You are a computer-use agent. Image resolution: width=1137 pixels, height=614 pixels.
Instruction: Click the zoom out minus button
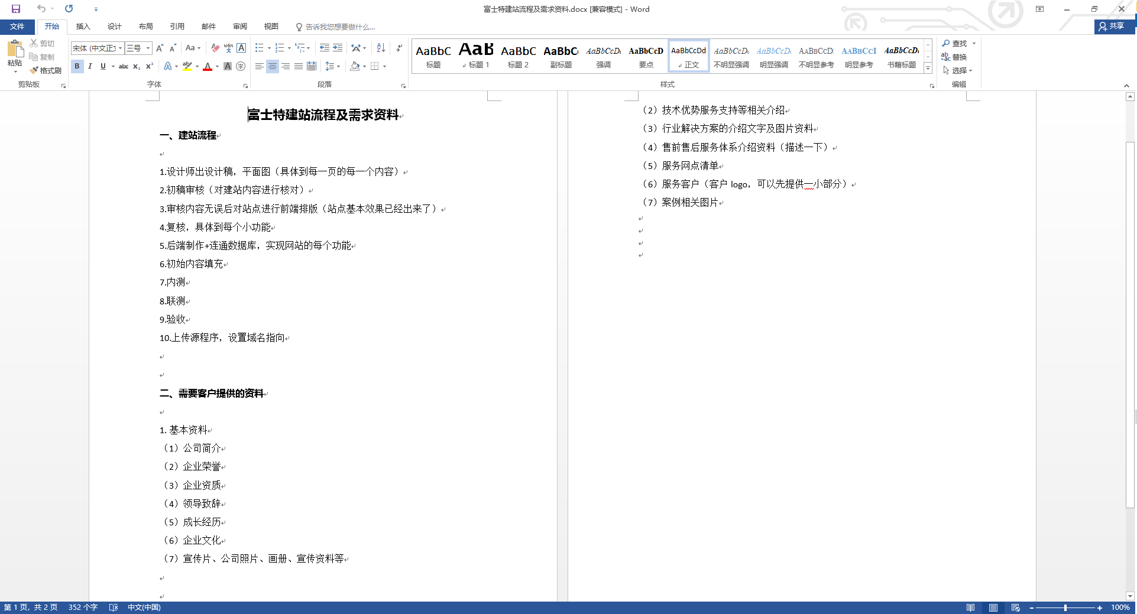pyautogui.click(x=1032, y=607)
